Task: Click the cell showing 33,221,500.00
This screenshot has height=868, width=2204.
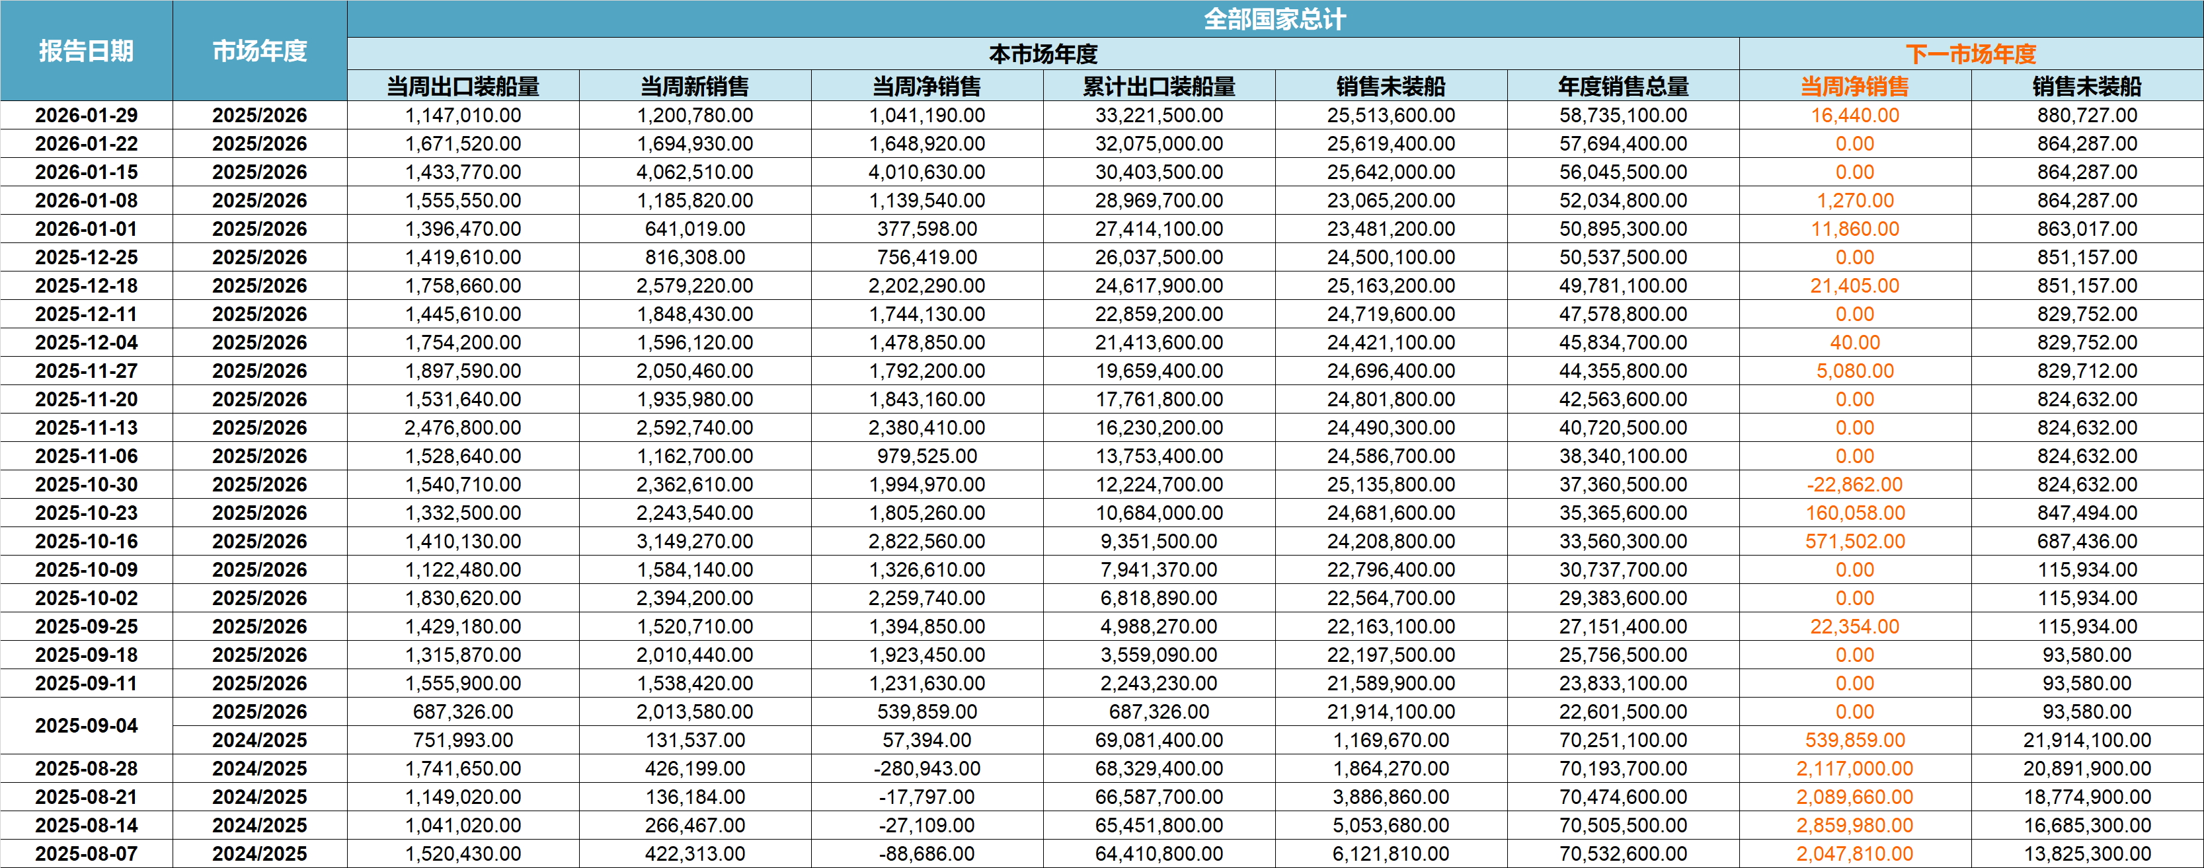Action: pyautogui.click(x=1158, y=116)
